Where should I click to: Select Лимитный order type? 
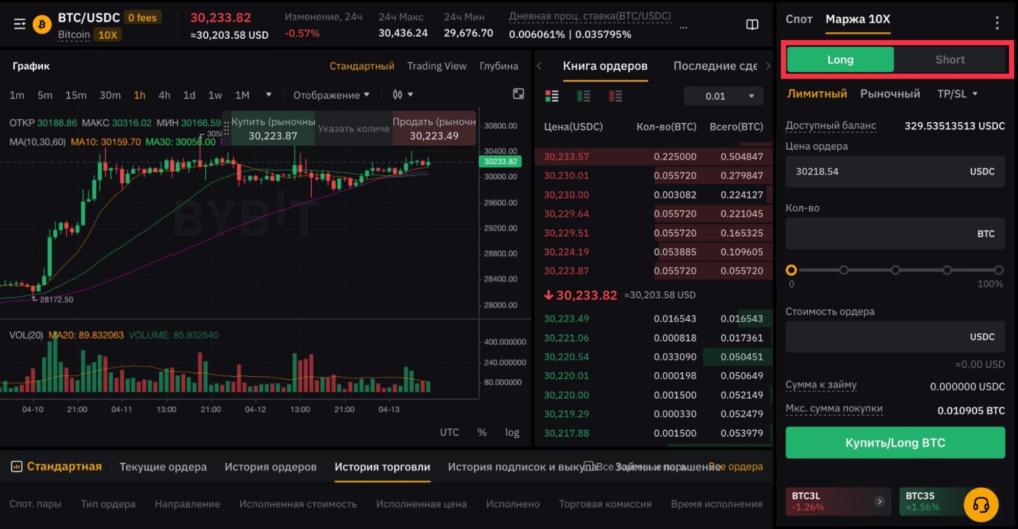pyautogui.click(x=817, y=94)
